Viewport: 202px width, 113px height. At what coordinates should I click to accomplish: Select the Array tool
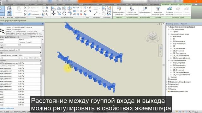74,11
